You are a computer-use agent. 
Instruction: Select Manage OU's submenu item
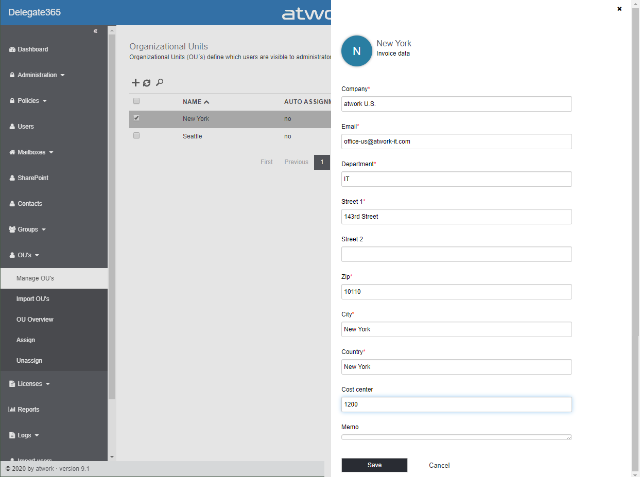tap(54, 278)
